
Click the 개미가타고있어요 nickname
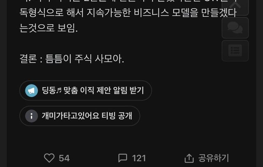pos(70,116)
